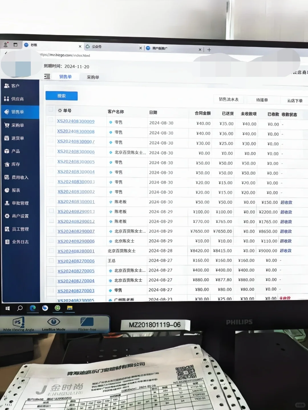308x410 pixels.
Task: Open the 供应商 sidebar section
Action: pos(14,99)
